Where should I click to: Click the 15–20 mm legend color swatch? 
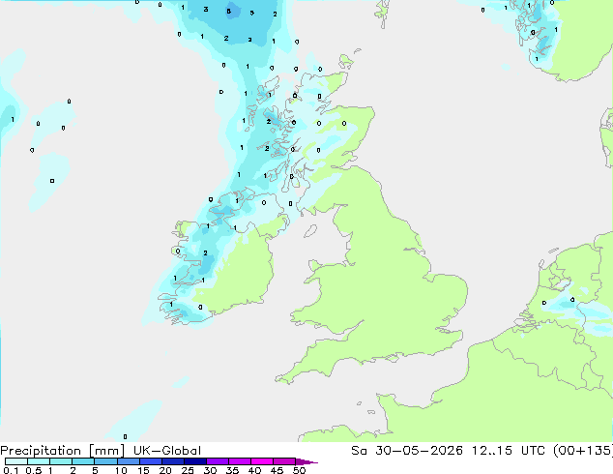151,461
